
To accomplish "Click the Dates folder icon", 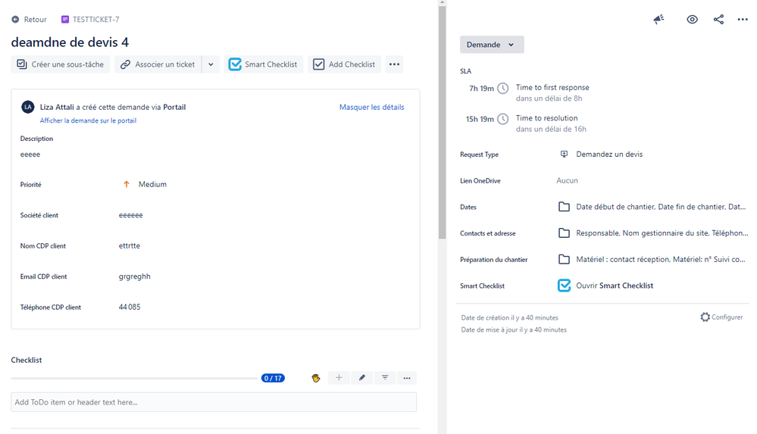I will tap(564, 207).
